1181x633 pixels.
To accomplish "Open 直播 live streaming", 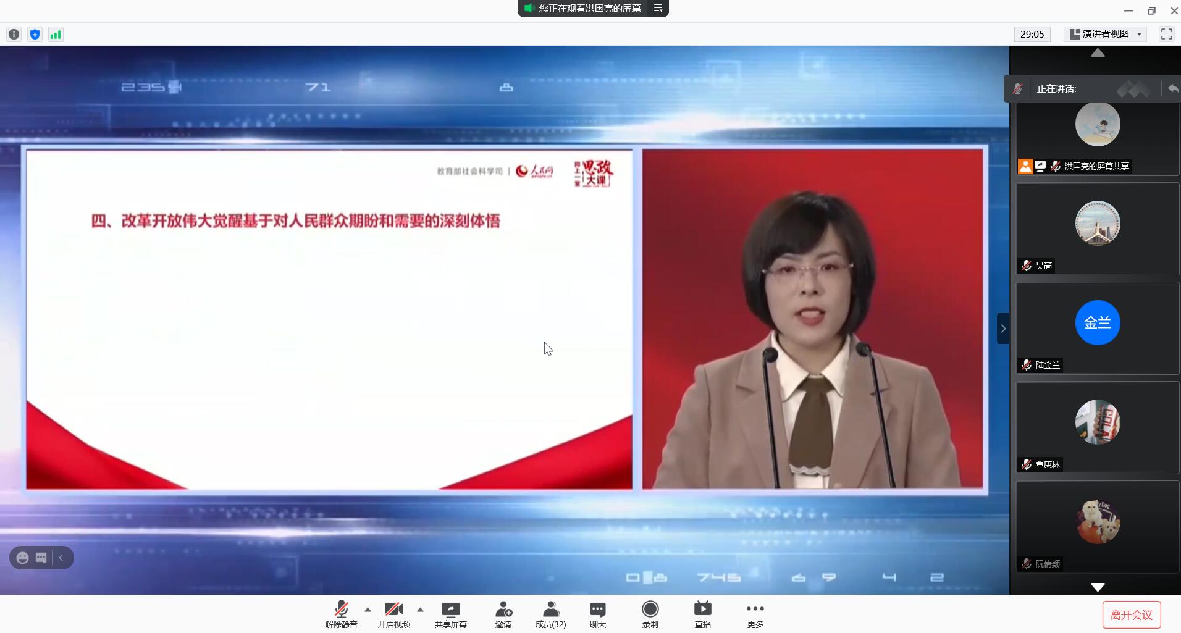I will coord(703,614).
